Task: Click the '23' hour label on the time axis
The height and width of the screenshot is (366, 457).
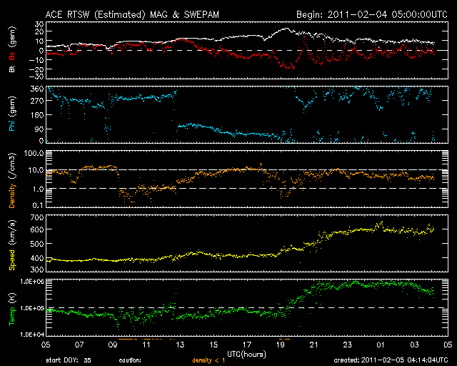Action: point(348,345)
